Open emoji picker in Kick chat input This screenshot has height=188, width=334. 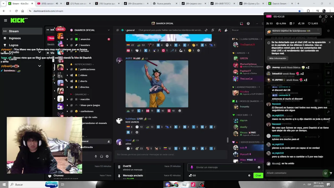(x=259, y=167)
